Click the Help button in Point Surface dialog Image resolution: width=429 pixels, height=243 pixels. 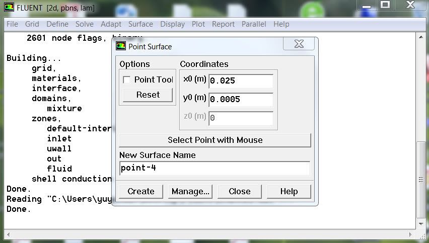coord(289,191)
